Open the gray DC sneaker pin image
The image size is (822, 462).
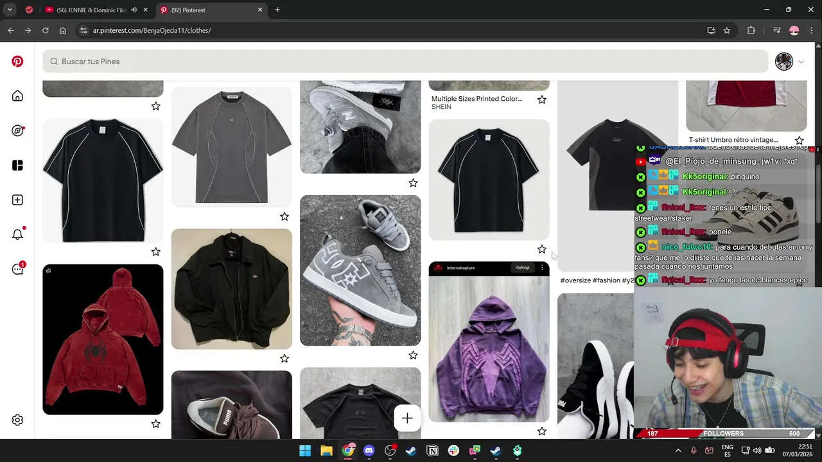coord(360,270)
